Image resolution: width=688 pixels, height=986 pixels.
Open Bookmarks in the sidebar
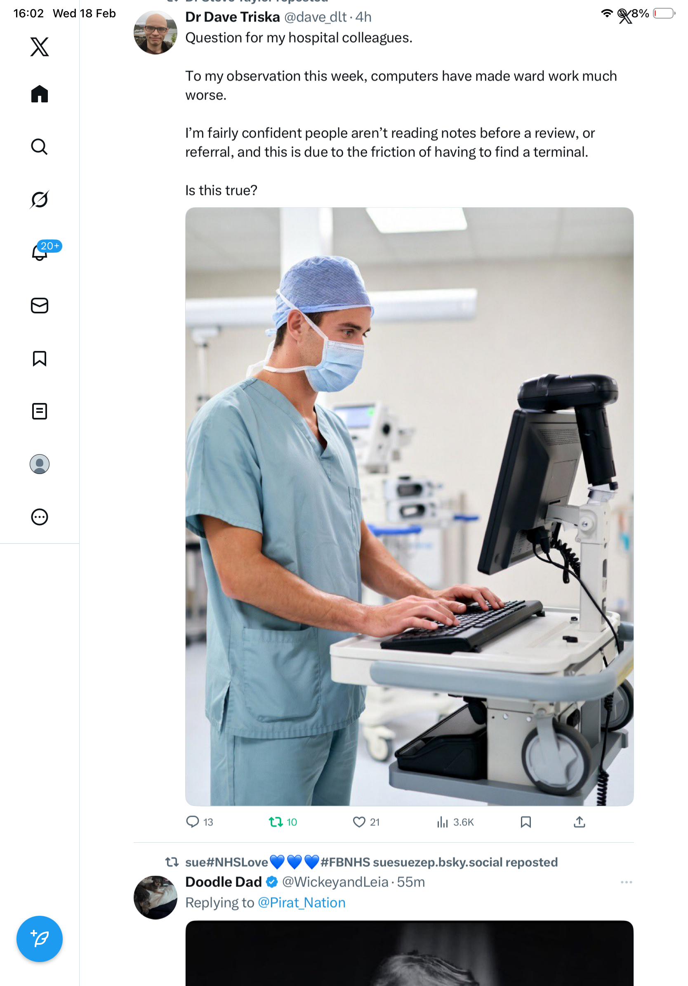click(40, 358)
